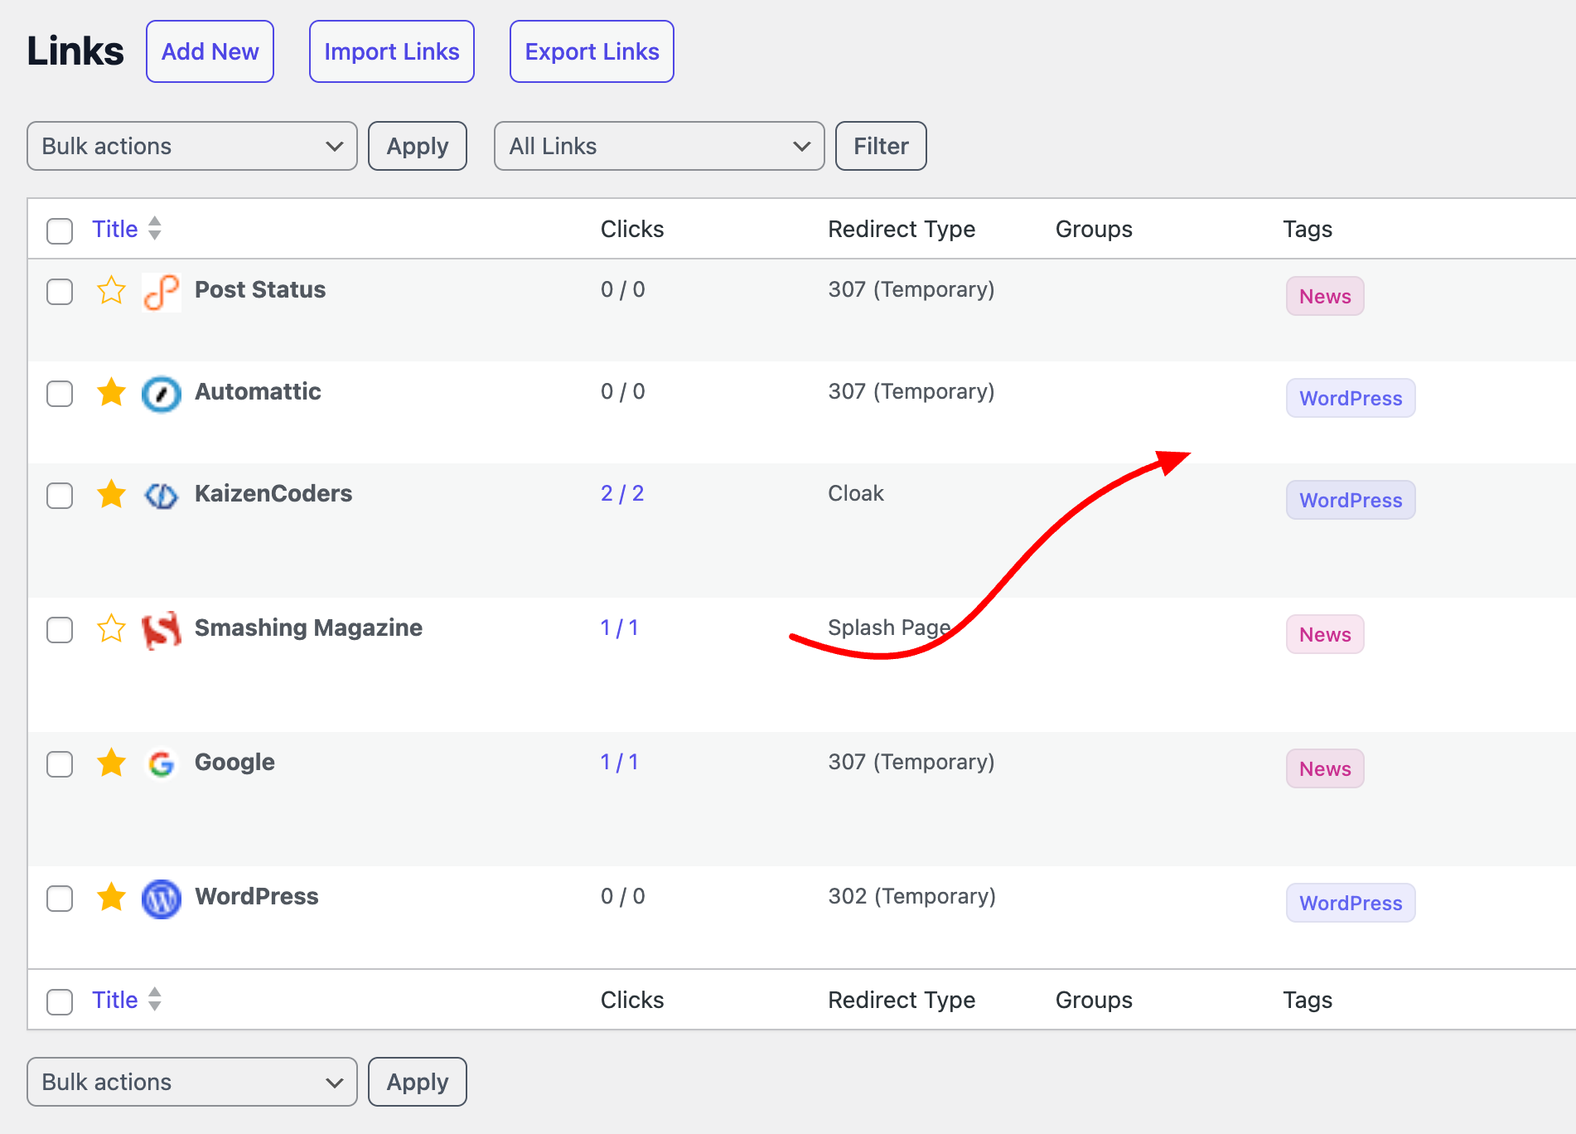This screenshot has height=1134, width=1576.
Task: Click the Splash Page redirect type
Action: point(890,628)
